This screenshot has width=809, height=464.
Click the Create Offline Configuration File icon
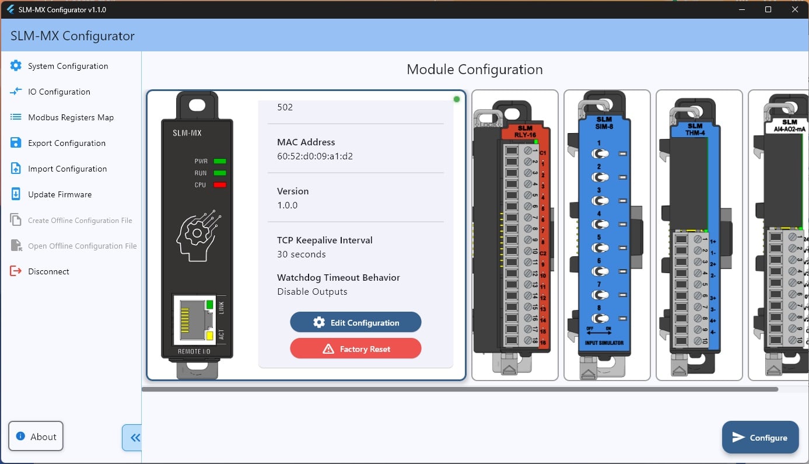click(16, 220)
